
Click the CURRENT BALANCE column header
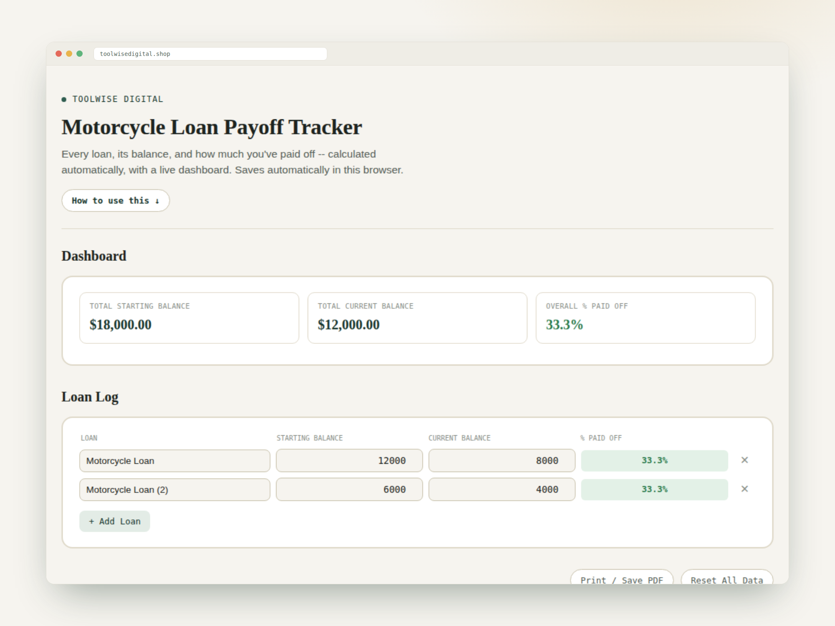459,438
